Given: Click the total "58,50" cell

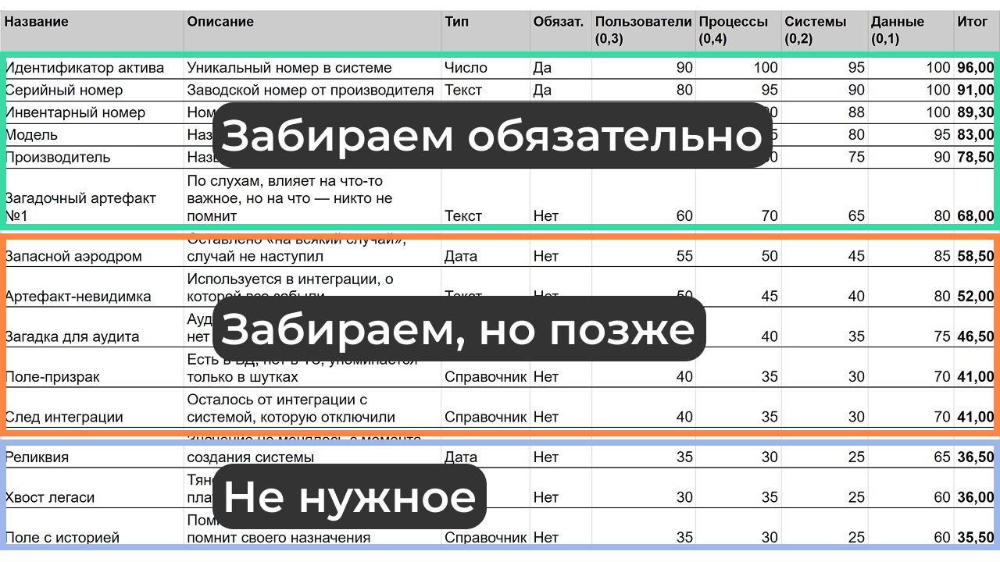Looking at the screenshot, I should 976,256.
